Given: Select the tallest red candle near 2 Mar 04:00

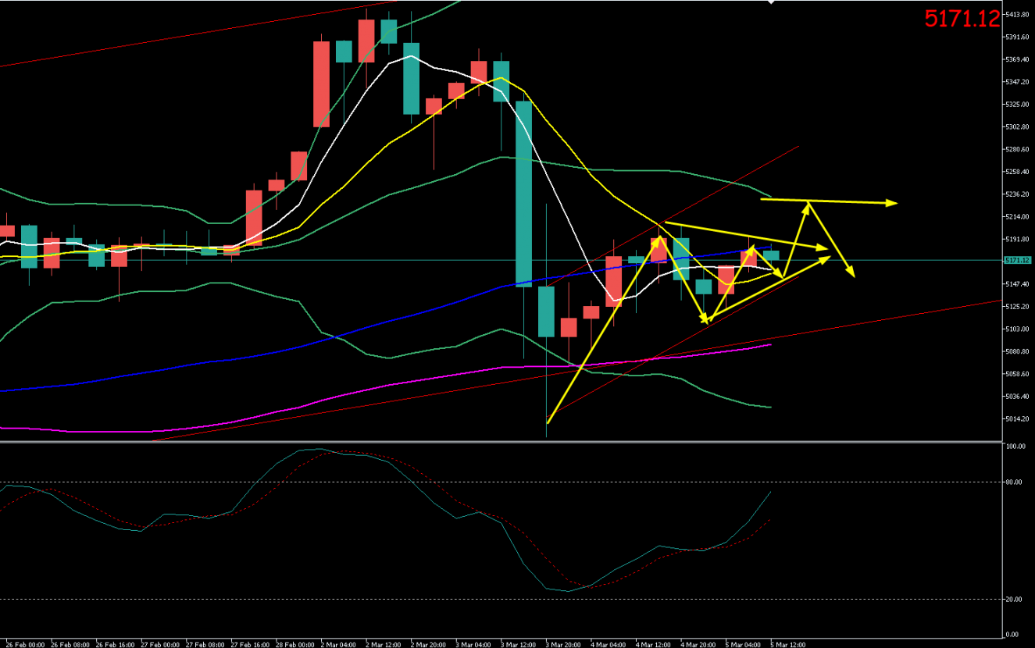Looking at the screenshot, I should pos(321,84).
